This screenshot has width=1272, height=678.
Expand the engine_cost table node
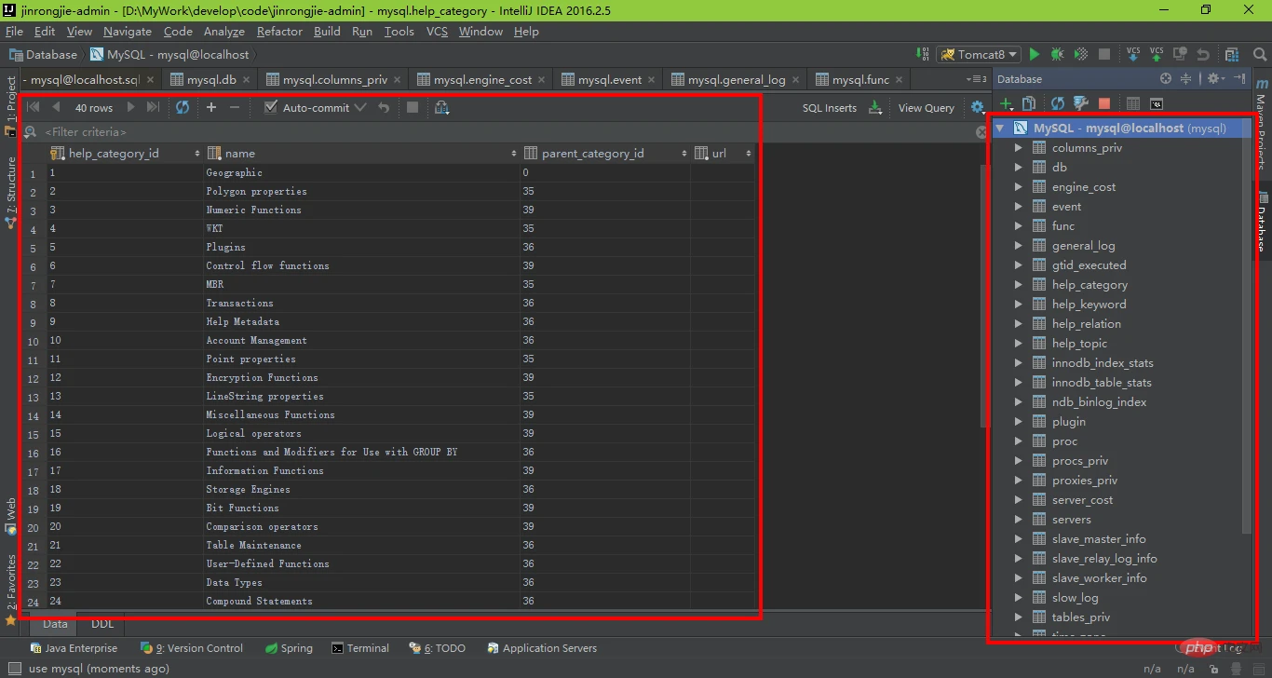tap(1018, 187)
